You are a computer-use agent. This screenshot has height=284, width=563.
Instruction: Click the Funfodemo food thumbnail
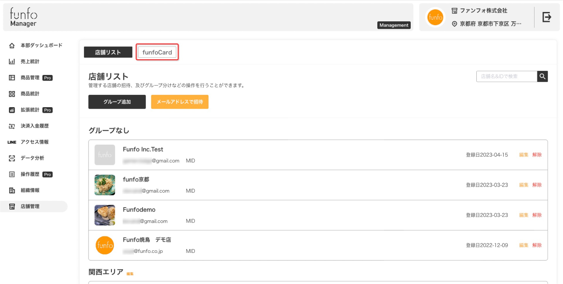pos(105,215)
